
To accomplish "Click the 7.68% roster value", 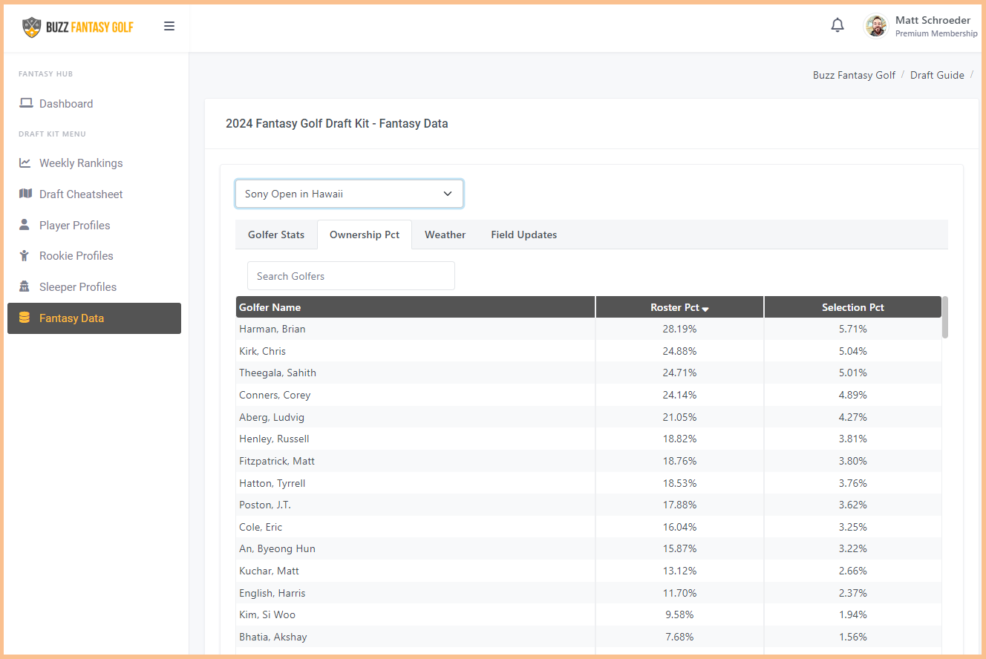I will pyautogui.click(x=679, y=637).
